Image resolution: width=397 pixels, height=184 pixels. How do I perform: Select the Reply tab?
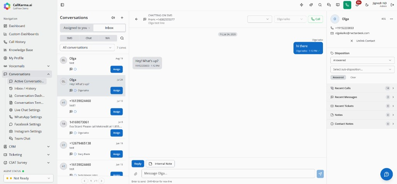(x=138, y=164)
